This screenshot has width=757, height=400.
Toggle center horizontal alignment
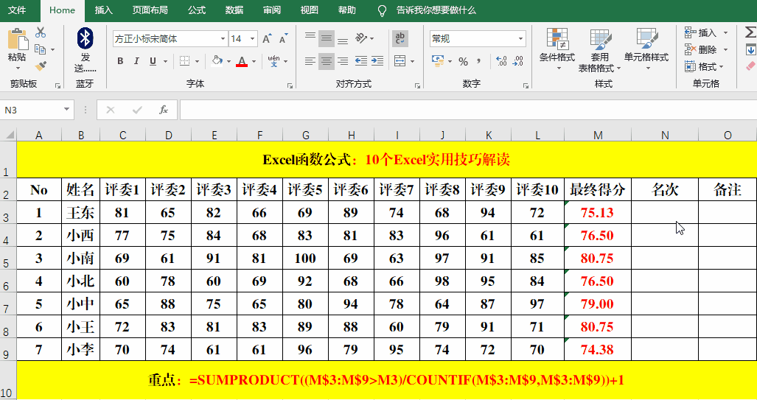(327, 61)
